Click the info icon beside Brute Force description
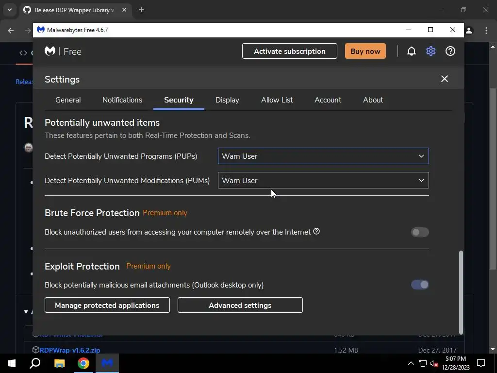This screenshot has height=373, width=497. click(316, 232)
